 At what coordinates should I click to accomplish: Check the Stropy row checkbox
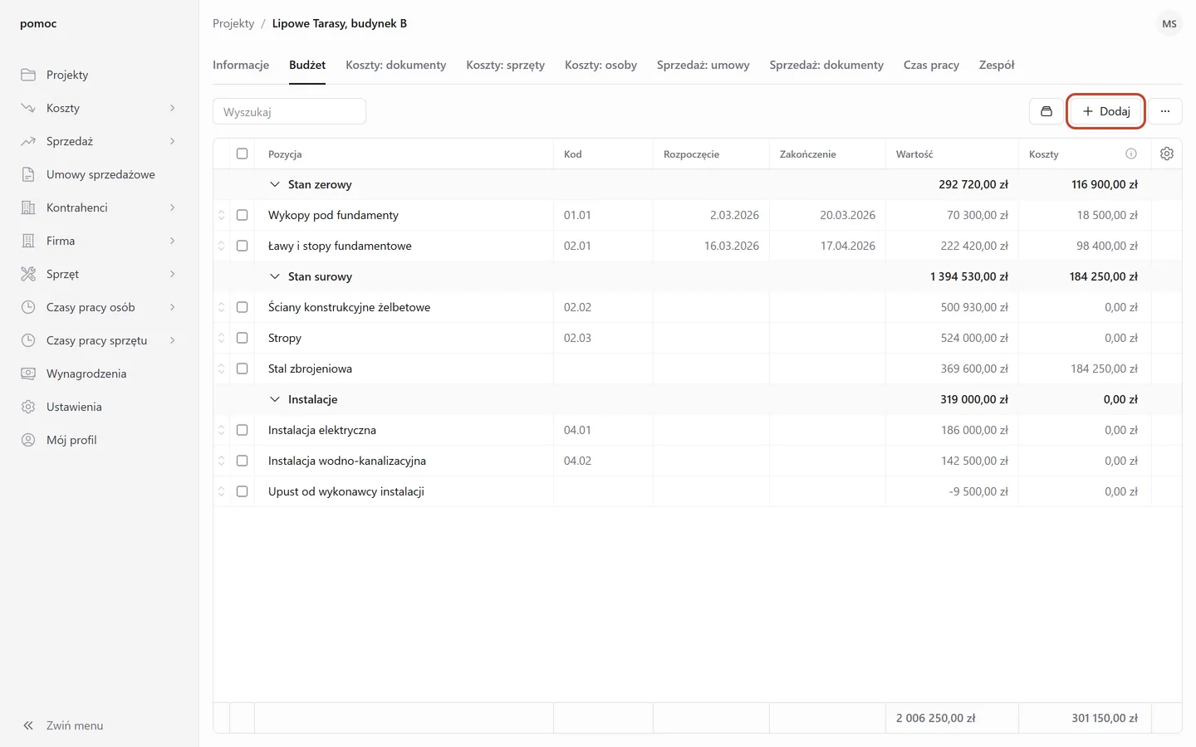tap(243, 338)
